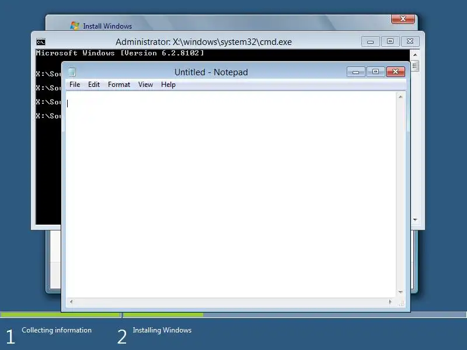Click the 'Microsoft Windows [Version 6.2.8102]' line
This screenshot has height=350, width=467.
120,53
